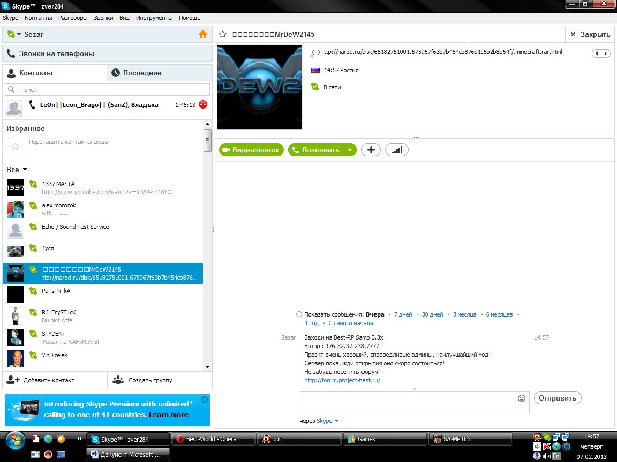Open status dropdown next to Sezar

coord(19,35)
